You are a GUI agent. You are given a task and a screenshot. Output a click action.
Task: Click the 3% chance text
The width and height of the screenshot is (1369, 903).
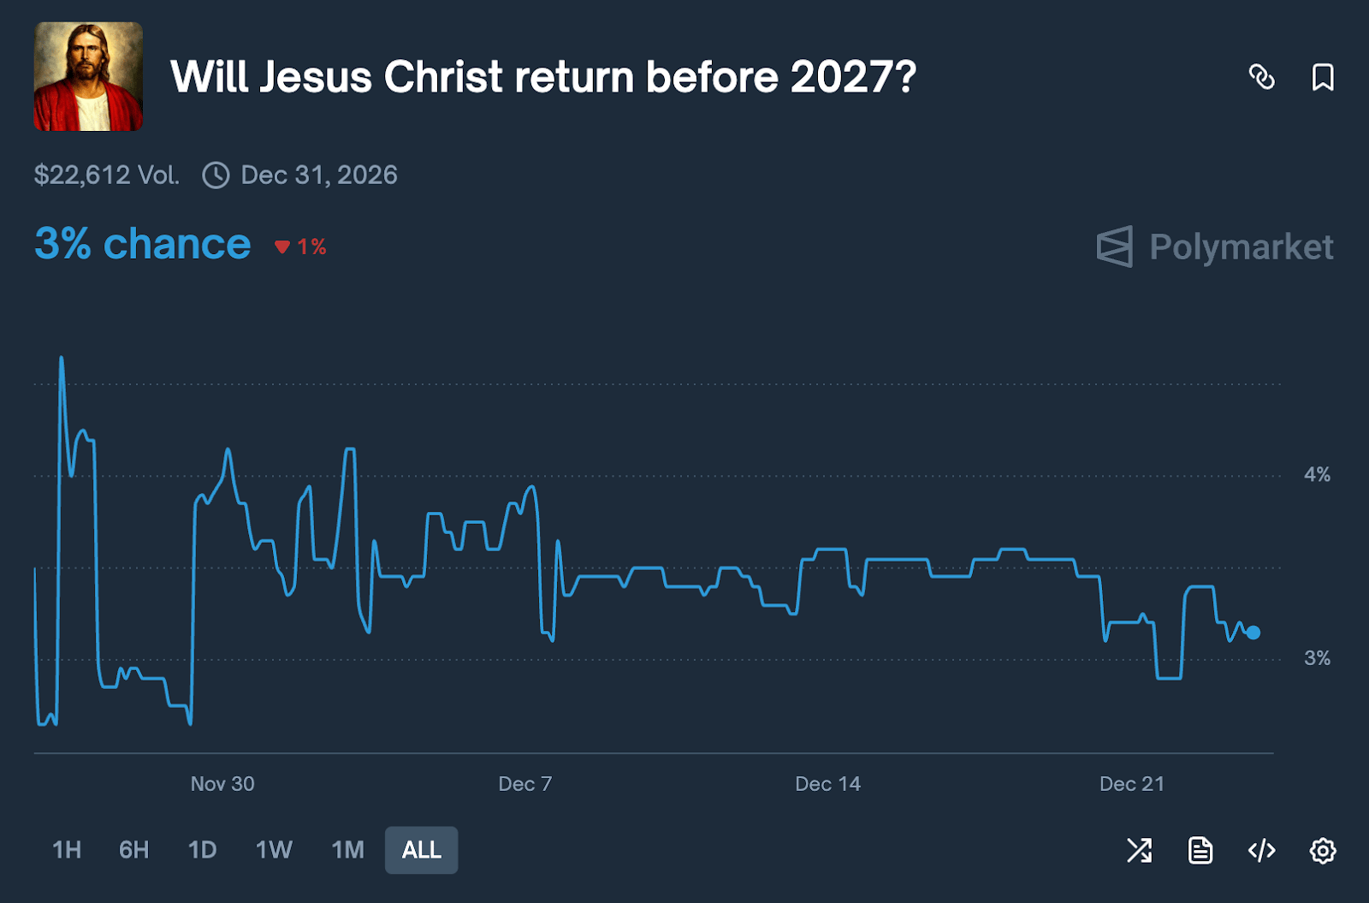click(x=143, y=244)
